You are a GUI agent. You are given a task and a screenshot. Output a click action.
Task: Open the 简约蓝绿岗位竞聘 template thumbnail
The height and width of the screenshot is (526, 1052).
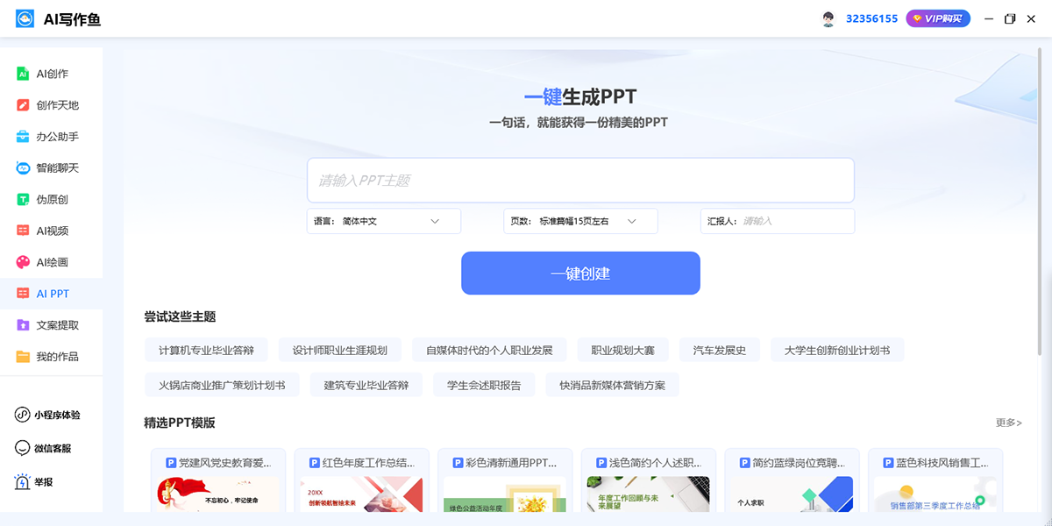click(793, 494)
